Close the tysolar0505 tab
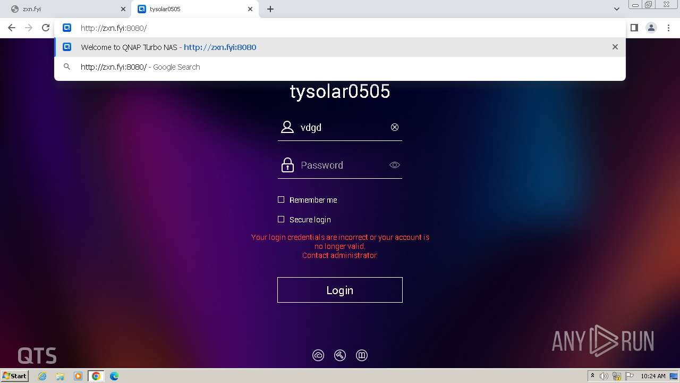 click(251, 9)
